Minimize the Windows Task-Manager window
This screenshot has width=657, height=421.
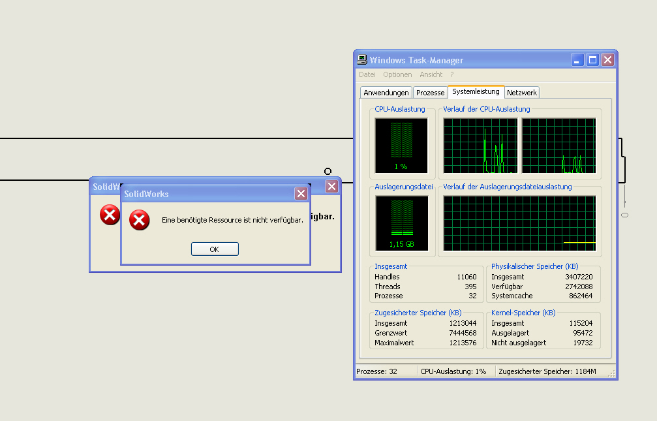point(577,60)
